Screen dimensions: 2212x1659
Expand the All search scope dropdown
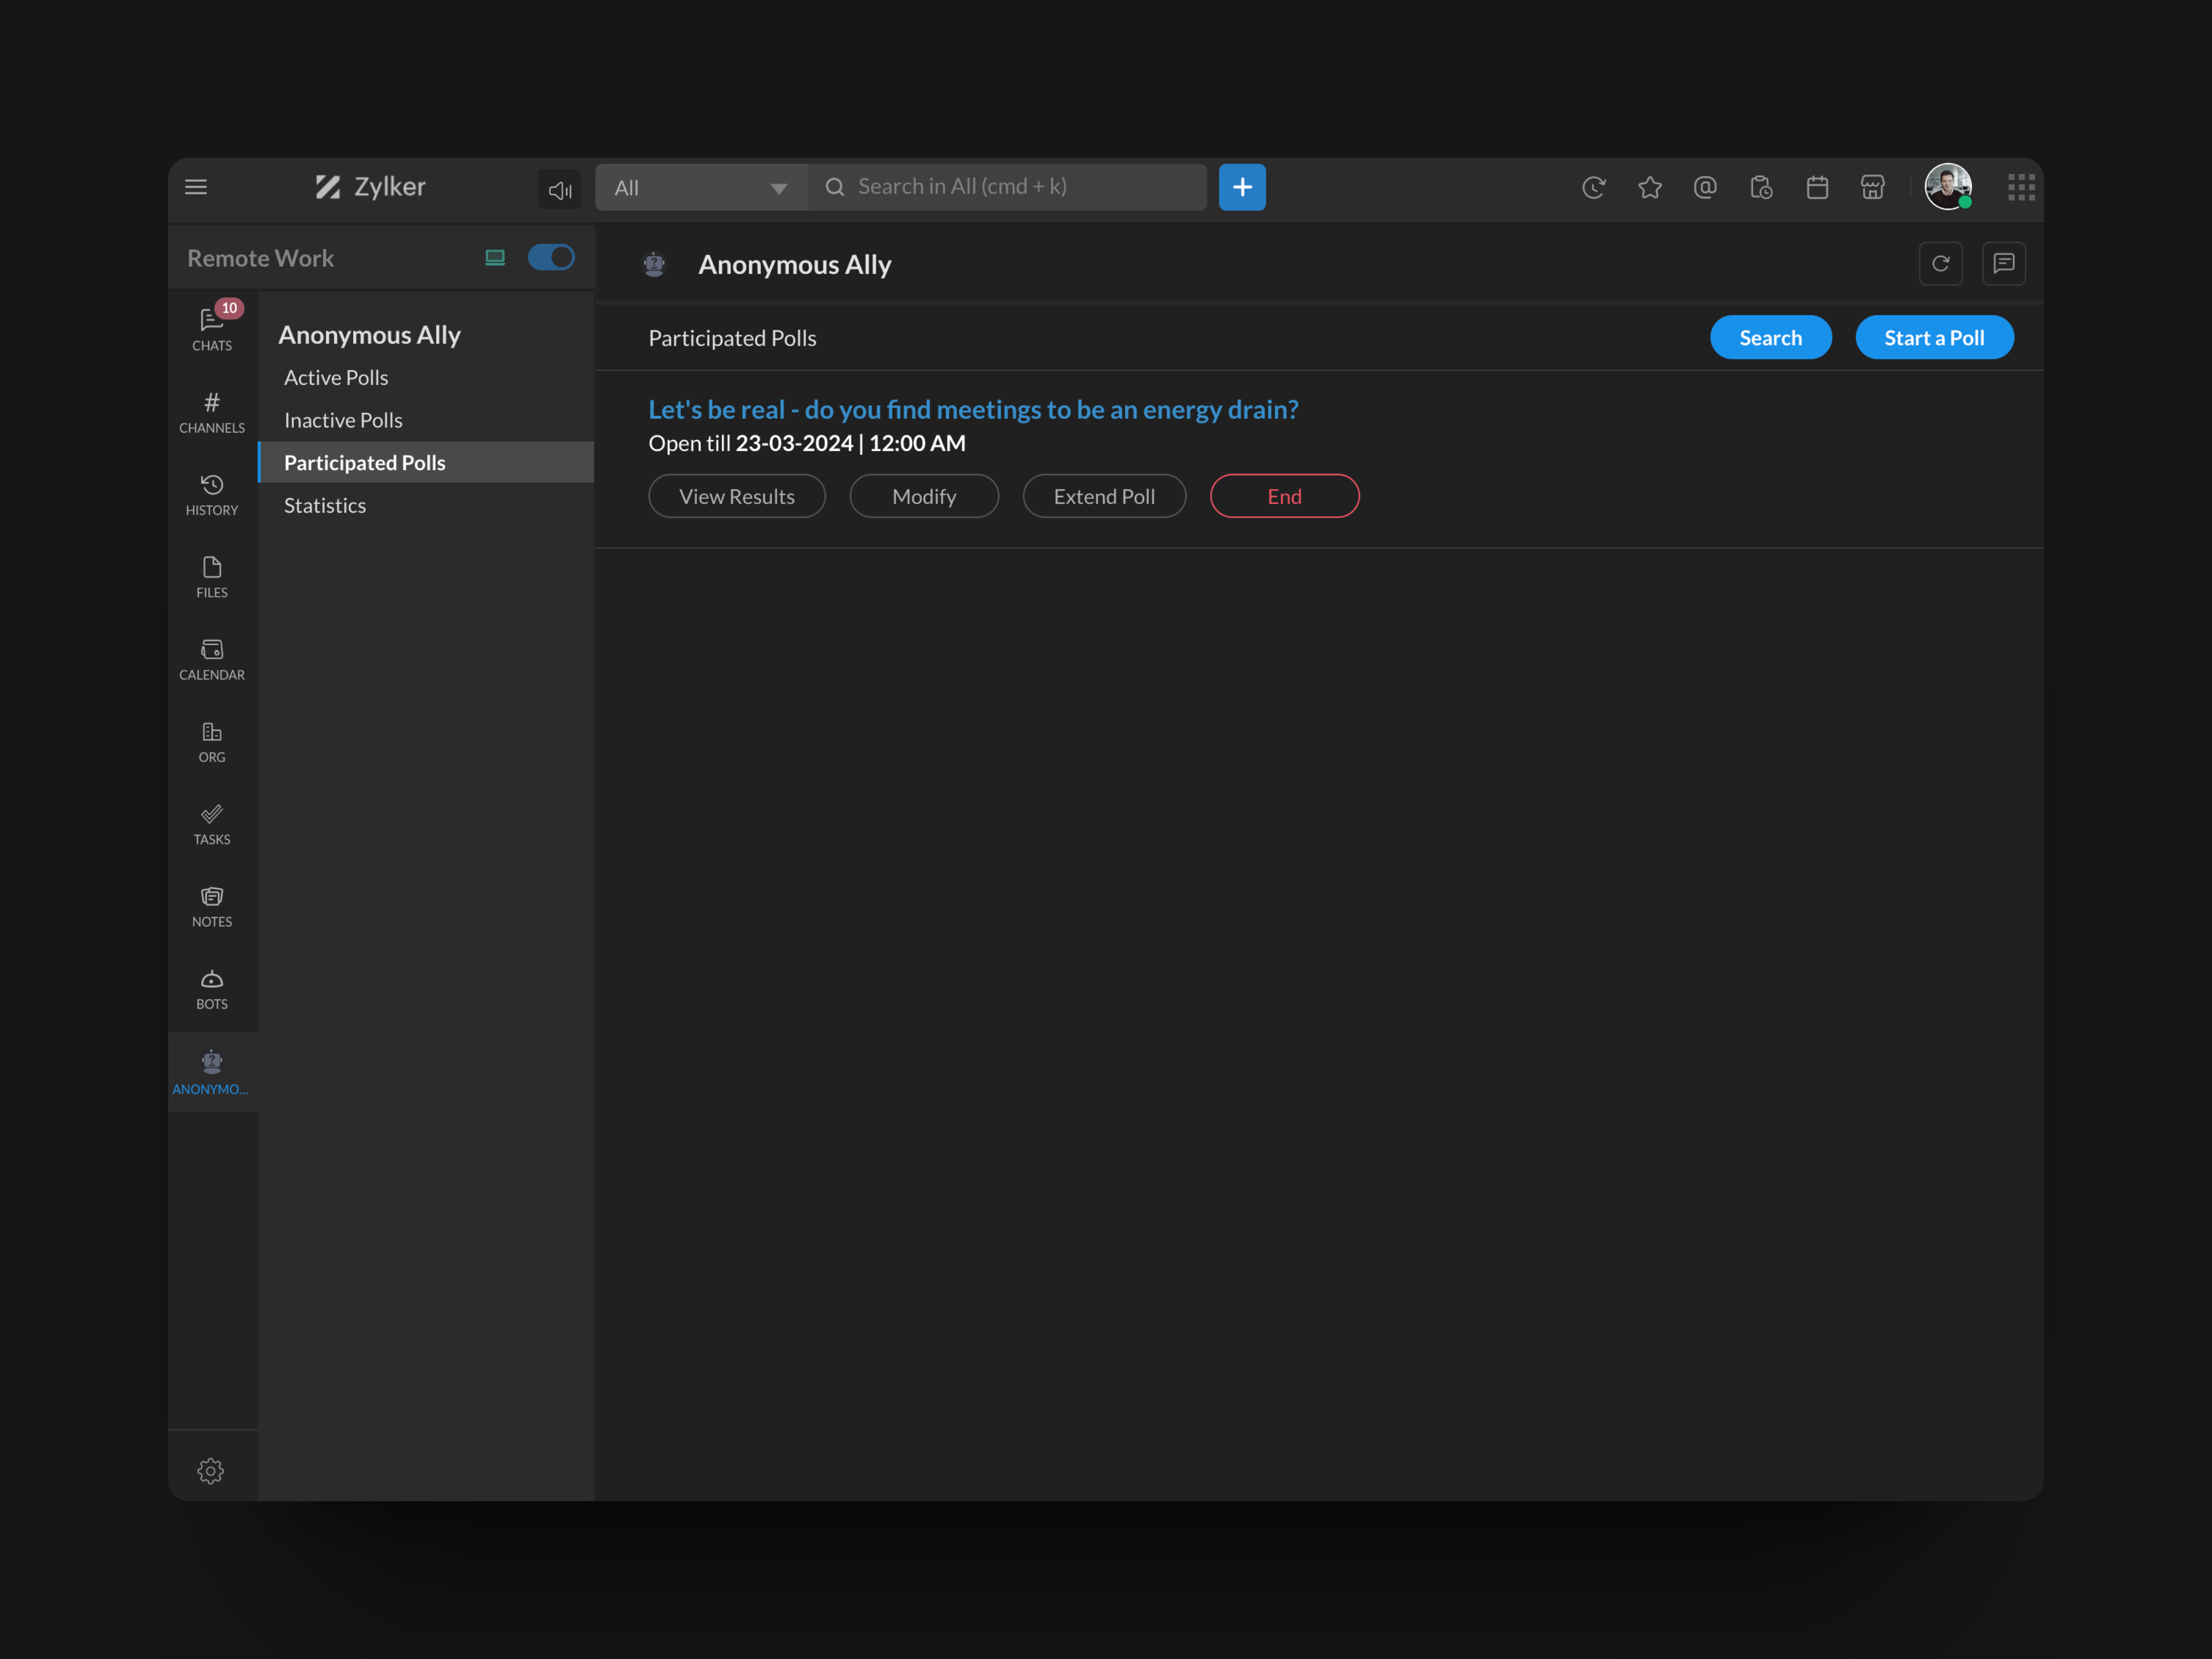(x=701, y=188)
